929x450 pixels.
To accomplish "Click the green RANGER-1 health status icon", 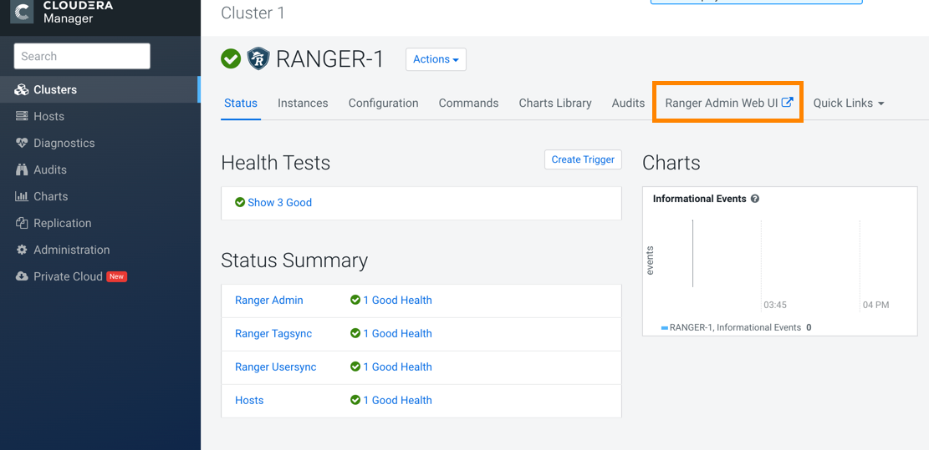I will [x=231, y=59].
